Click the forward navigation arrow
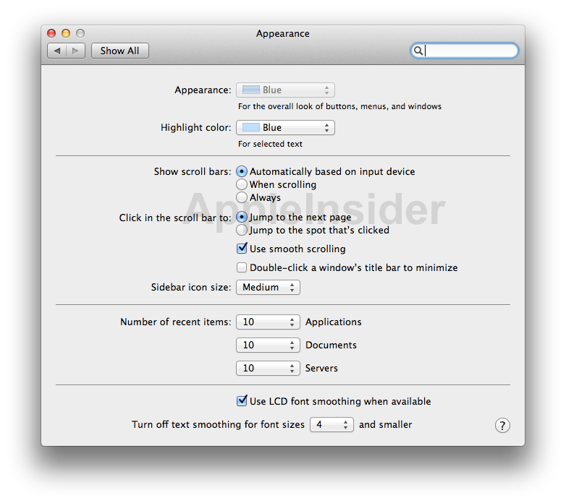Screen dimensions: 566x503 [76, 51]
